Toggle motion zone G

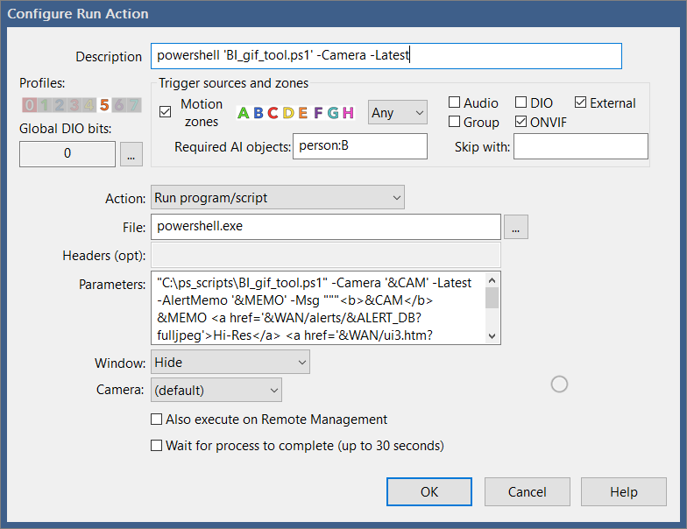(x=333, y=113)
